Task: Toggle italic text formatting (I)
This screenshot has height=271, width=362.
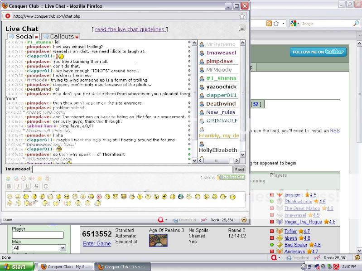Action: (18, 186)
